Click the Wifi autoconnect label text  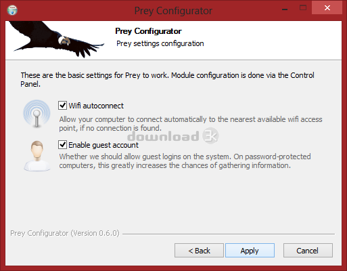(x=96, y=106)
